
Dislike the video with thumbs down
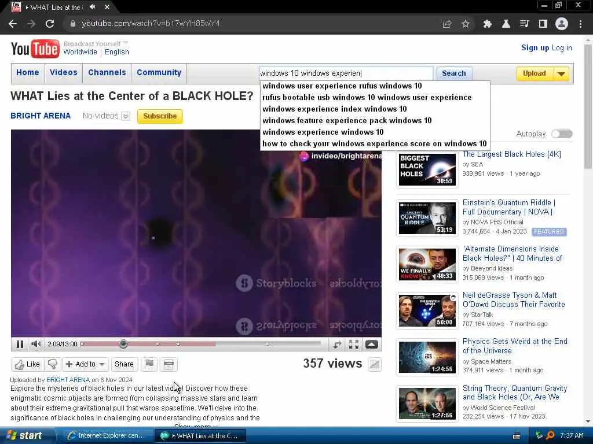(53, 364)
